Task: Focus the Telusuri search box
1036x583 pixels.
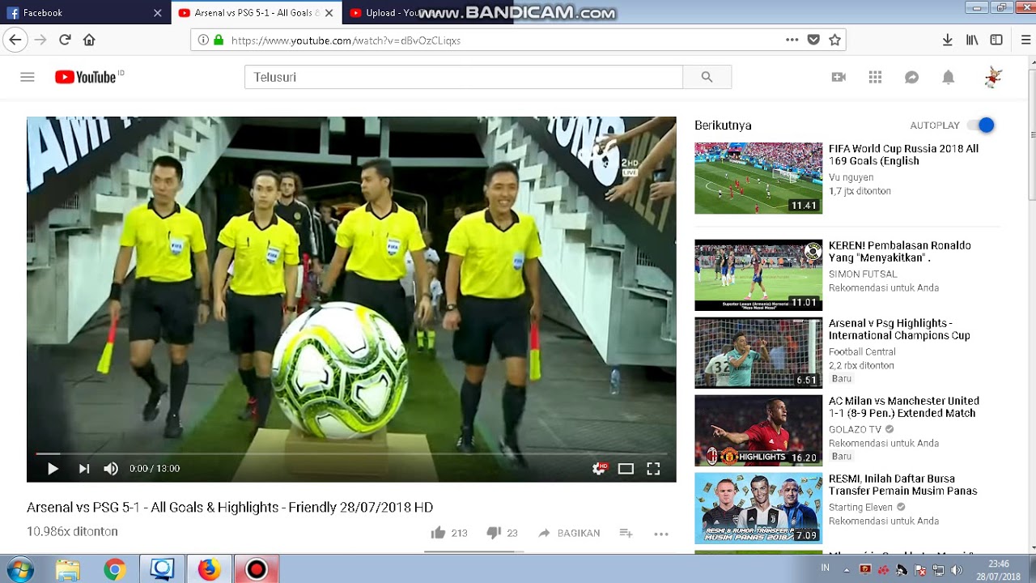Action: pyautogui.click(x=464, y=77)
